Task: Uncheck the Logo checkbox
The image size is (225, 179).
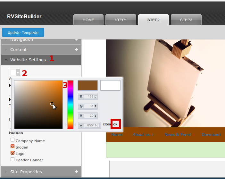Action: click(13, 153)
